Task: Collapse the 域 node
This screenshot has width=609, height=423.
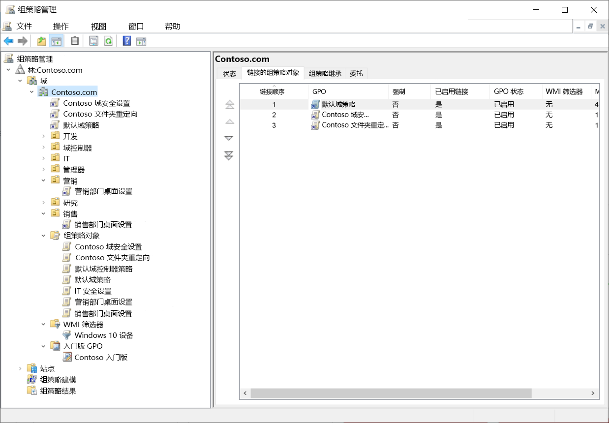Action: (20, 81)
